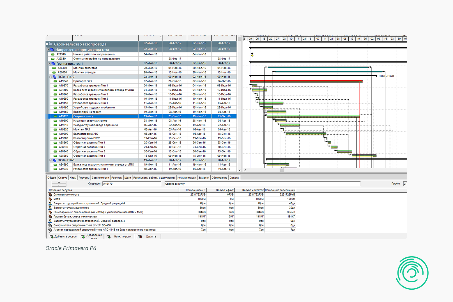Click the Gantt chart scroll-left arrow

[245, 170]
